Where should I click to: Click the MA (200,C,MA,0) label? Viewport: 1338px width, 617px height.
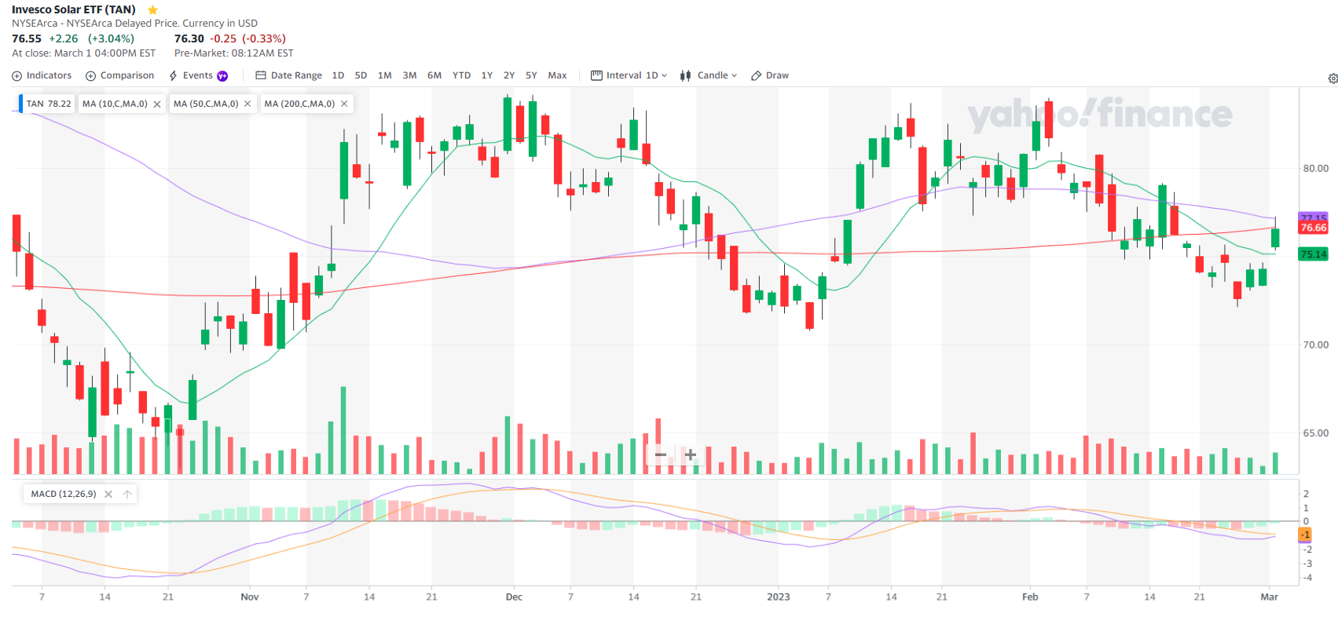click(x=299, y=104)
